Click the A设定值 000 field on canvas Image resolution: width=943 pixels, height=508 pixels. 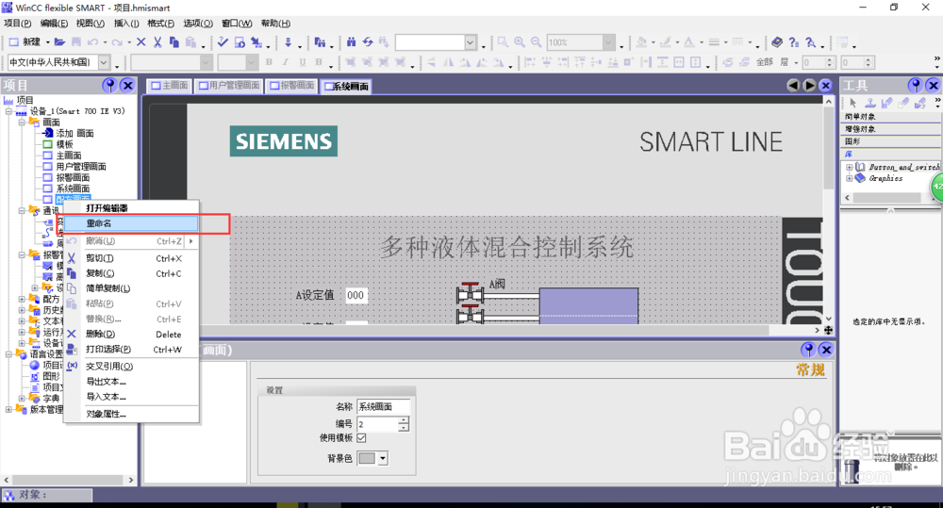click(356, 295)
